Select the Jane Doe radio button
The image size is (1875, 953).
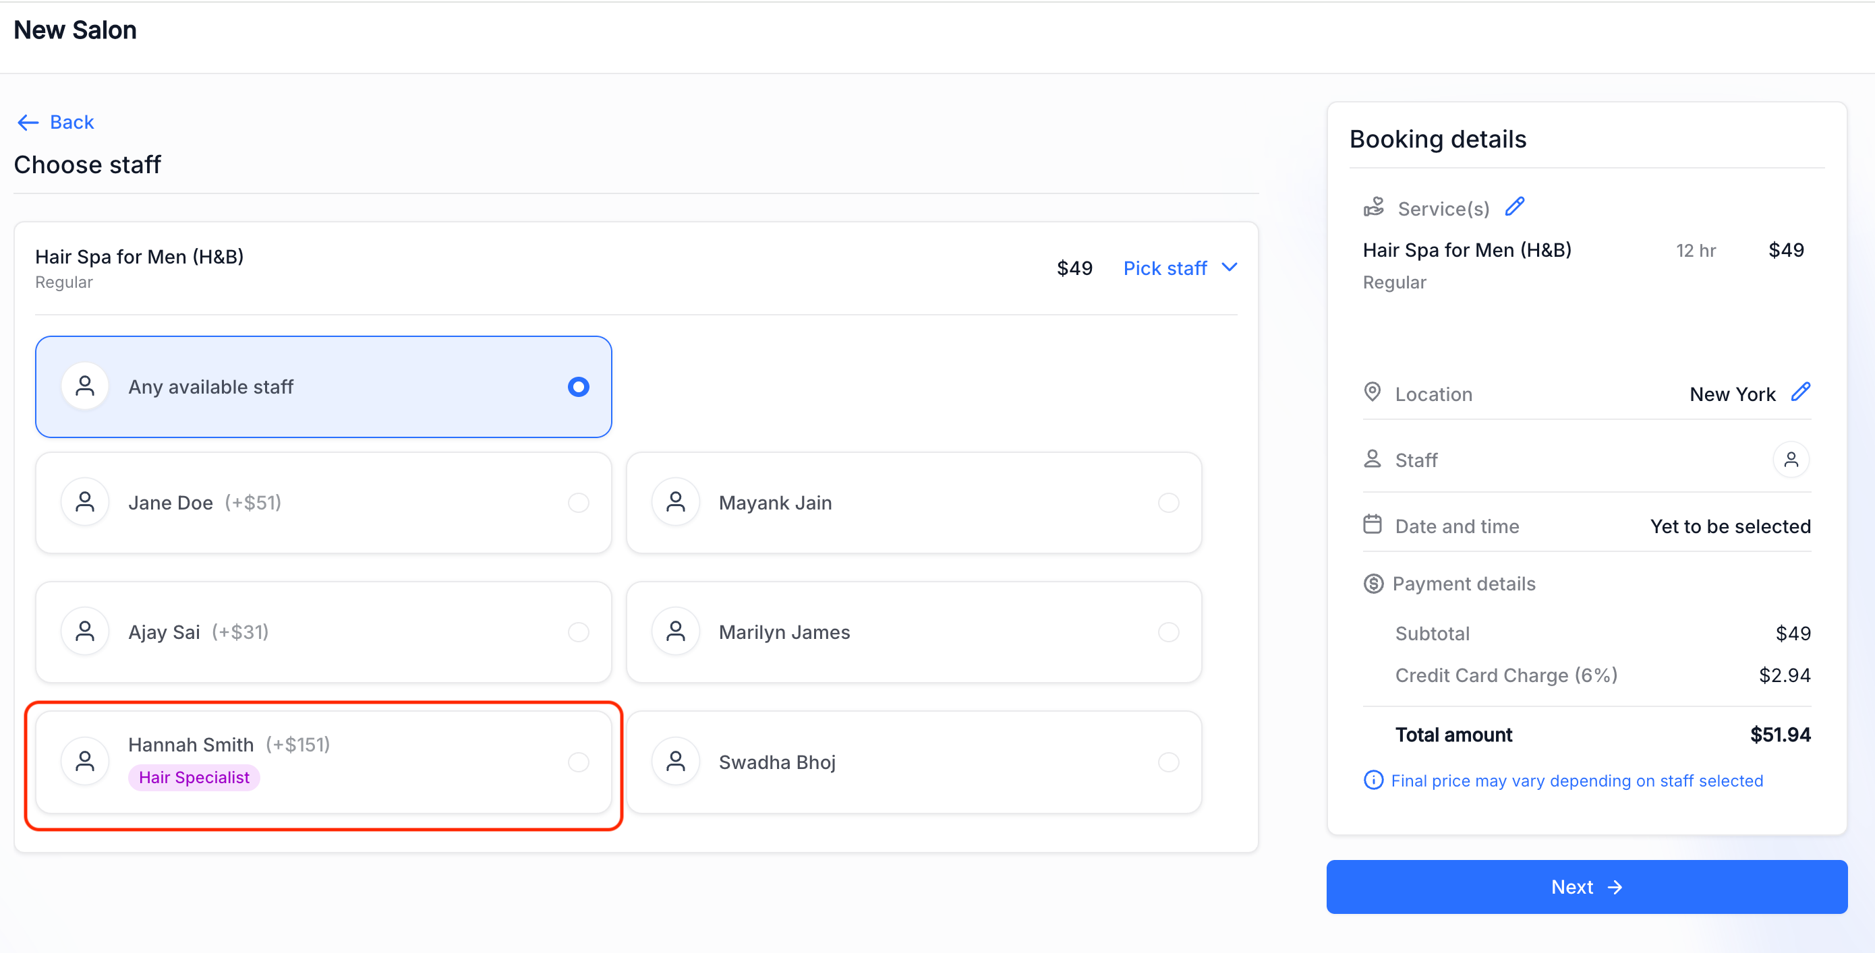point(579,502)
